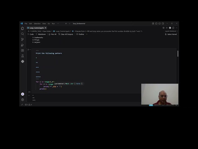This screenshot has height=149, width=198.
Task: Click the customize layout icon
Action: (x=153, y=24)
